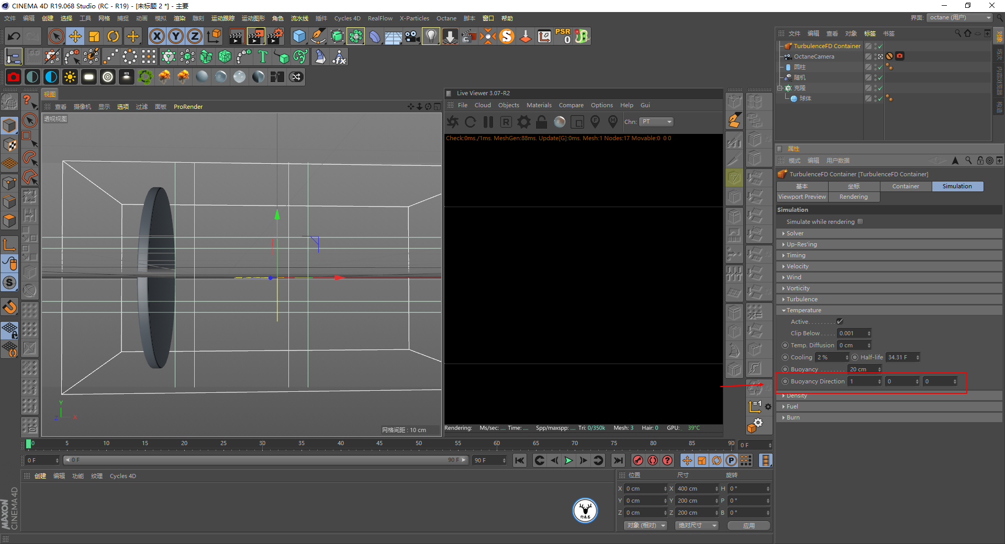Select the Move tool icon
This screenshot has height=544, width=1005.
tap(75, 36)
